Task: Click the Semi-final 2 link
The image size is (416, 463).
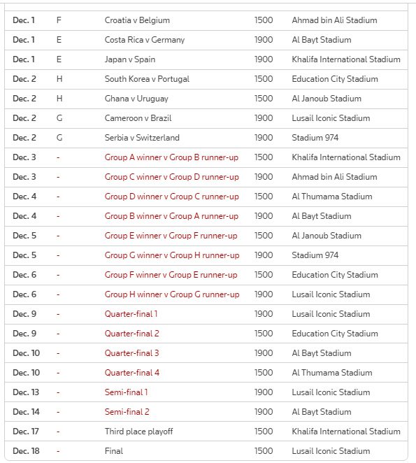Action: click(127, 412)
